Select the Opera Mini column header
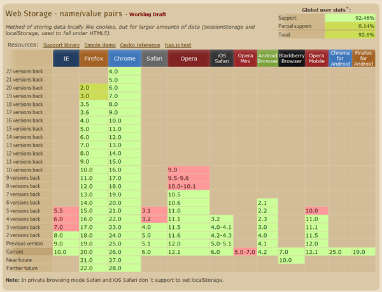382x292 pixels. tap(245, 58)
